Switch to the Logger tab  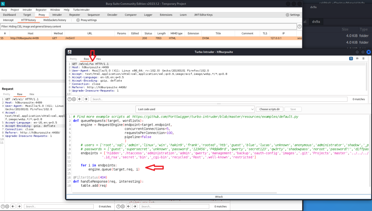(148, 15)
